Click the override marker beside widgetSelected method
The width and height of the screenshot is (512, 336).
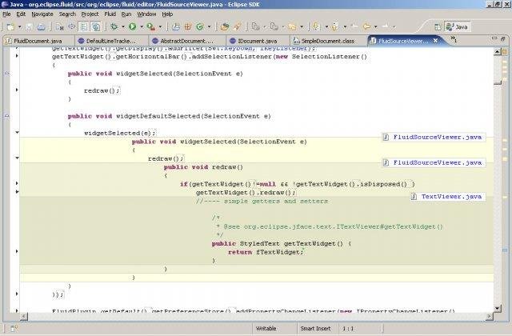[6, 74]
